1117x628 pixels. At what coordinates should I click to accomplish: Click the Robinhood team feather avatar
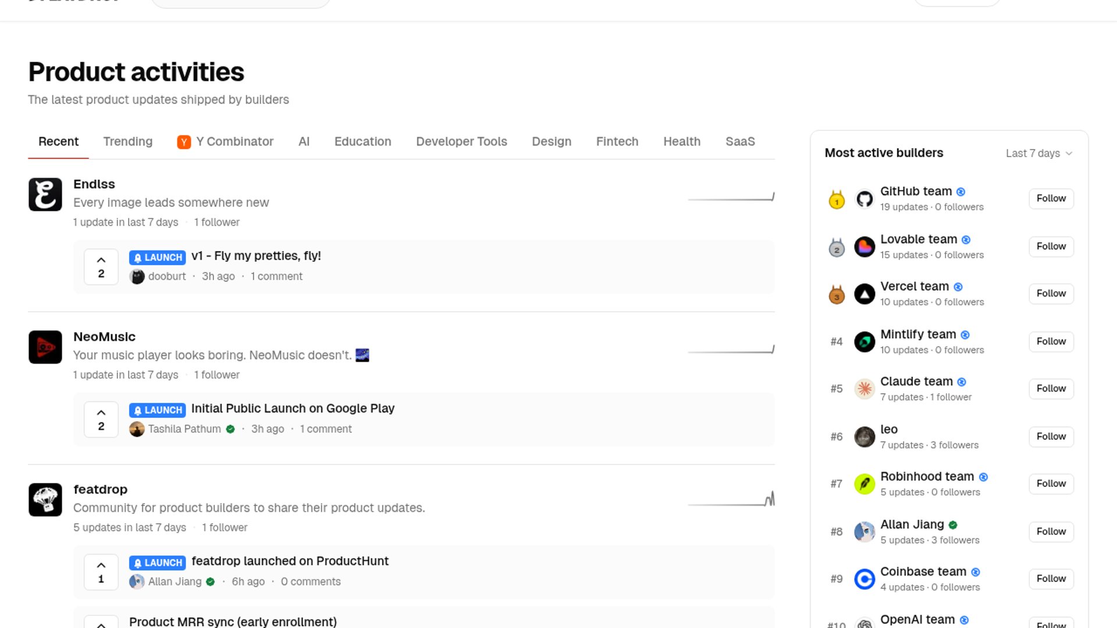pos(865,484)
